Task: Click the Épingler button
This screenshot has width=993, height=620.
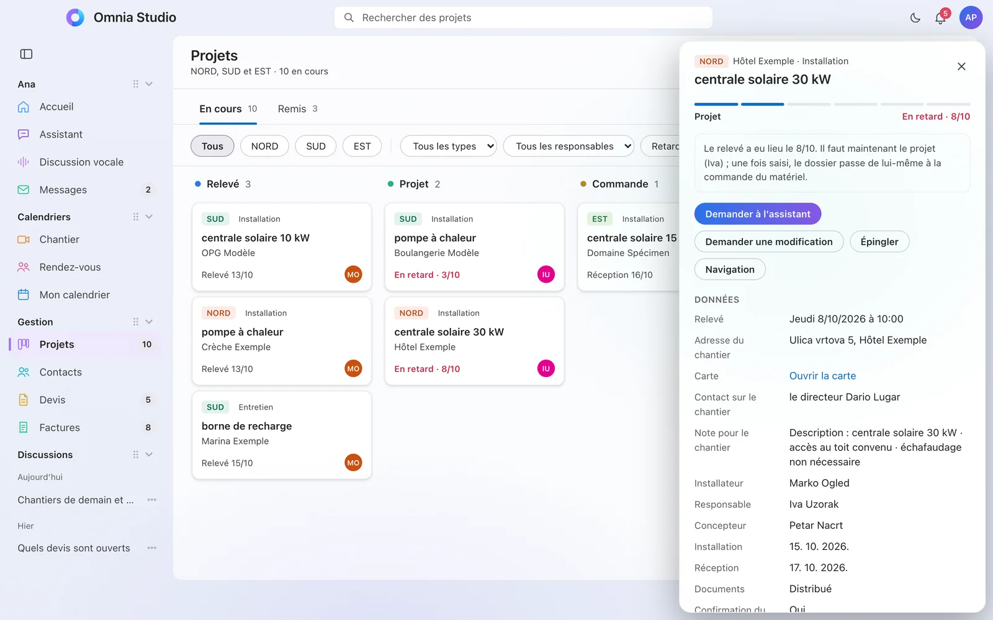Action: (879, 242)
